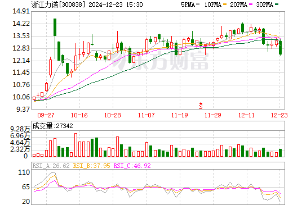Click the 12-11 date label
The image size is (293, 205).
[x=246, y=115]
